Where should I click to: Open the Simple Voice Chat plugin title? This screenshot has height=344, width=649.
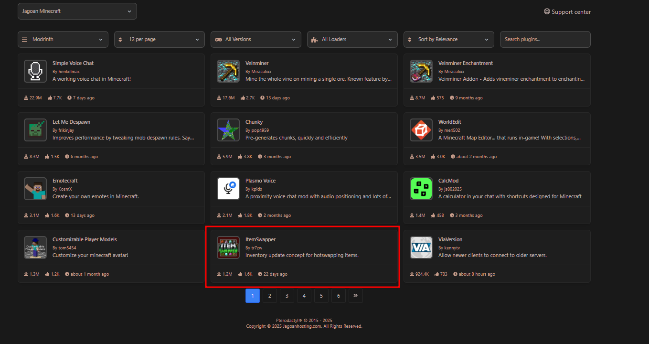click(73, 63)
